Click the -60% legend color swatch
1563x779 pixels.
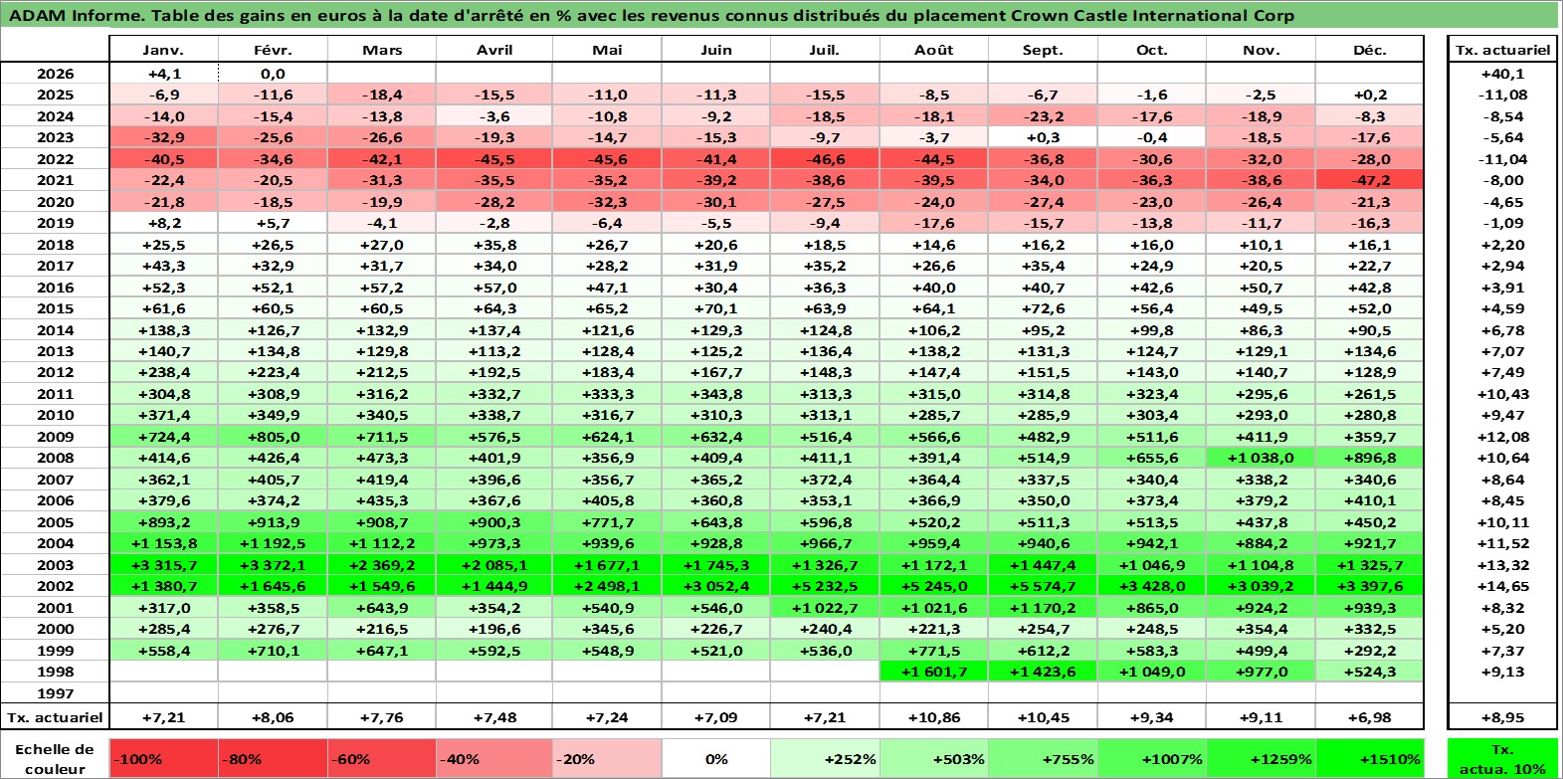(382, 759)
